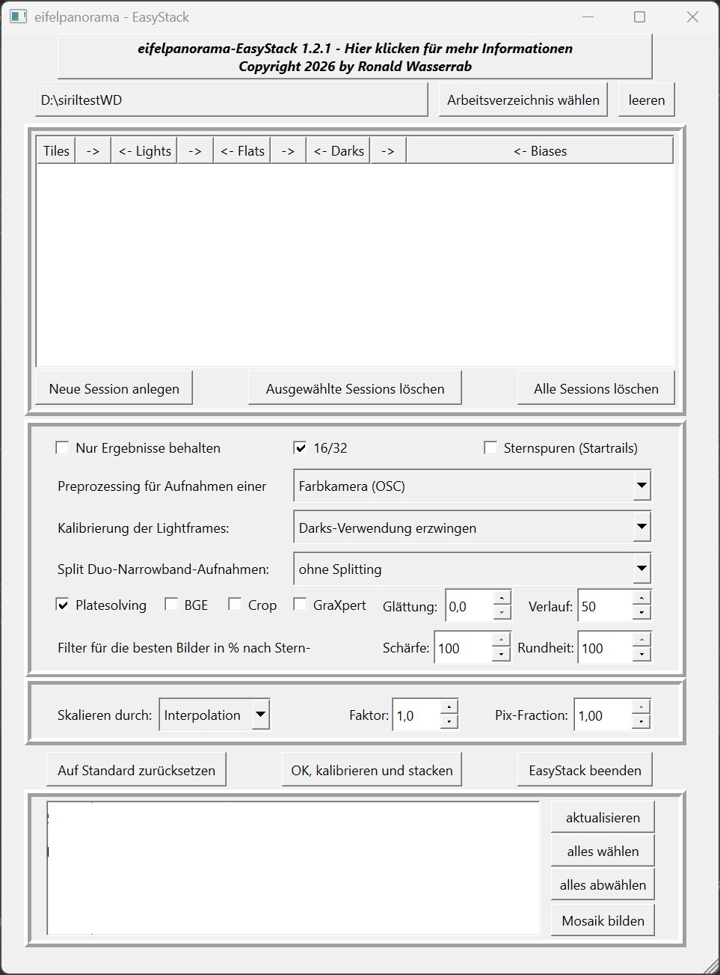Click the Biases column header
Image resolution: width=720 pixels, height=975 pixels.
tap(539, 151)
